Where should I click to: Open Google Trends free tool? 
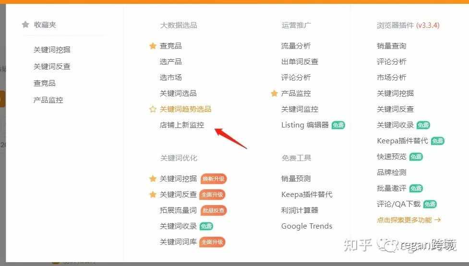tap(307, 226)
